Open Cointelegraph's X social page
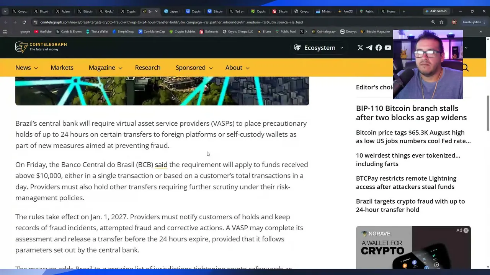Viewport: 490px width, 275px height. pos(360,48)
